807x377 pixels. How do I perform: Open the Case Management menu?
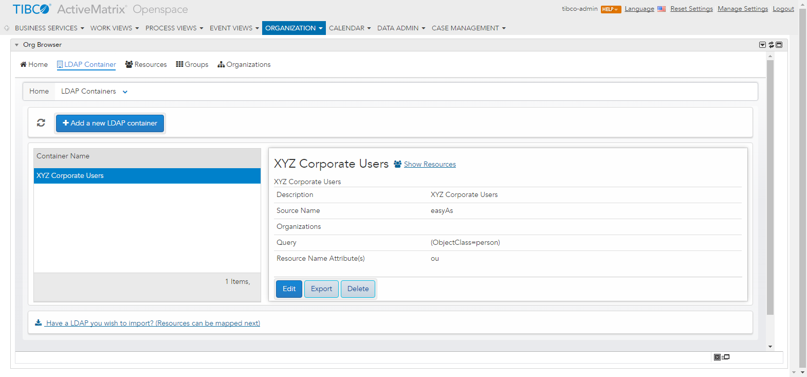pos(468,28)
